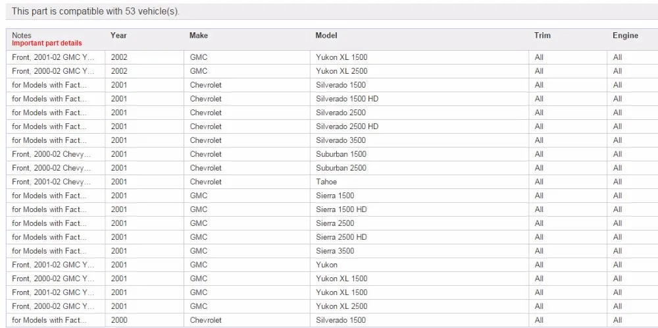The image size is (658, 328).
Task: Click Trim 'All' in Tahoe row
Action: 539,182
